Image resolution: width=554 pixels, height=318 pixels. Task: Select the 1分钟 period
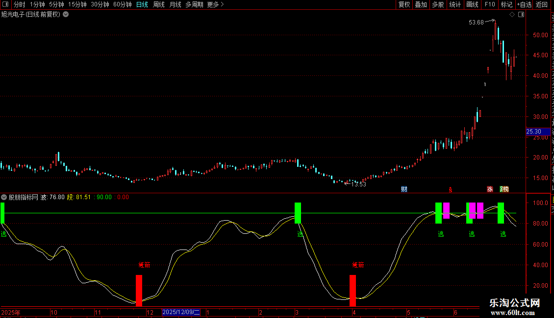point(37,4)
